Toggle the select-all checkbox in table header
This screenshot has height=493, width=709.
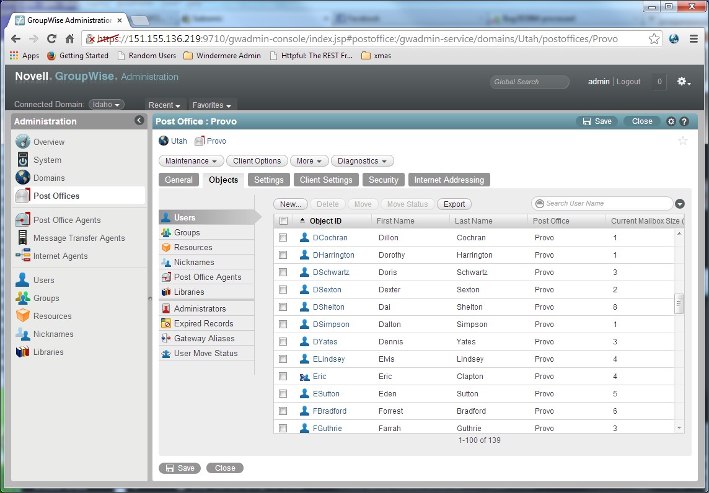pyautogui.click(x=283, y=221)
